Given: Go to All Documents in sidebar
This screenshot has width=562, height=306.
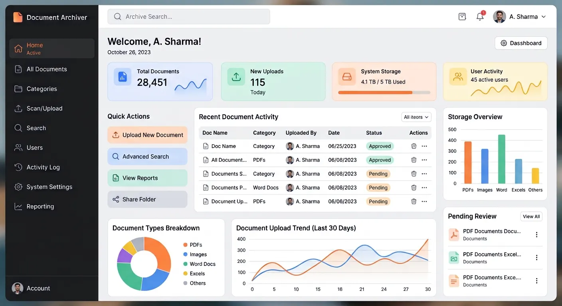Looking at the screenshot, I should (x=52, y=69).
